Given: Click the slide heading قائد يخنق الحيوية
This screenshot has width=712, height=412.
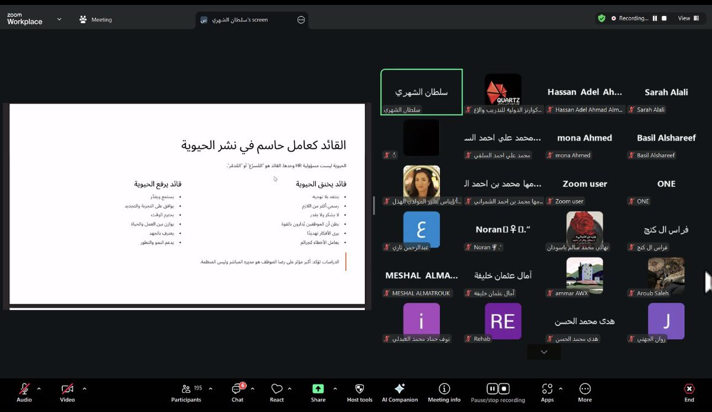Looking at the screenshot, I should tap(321, 184).
